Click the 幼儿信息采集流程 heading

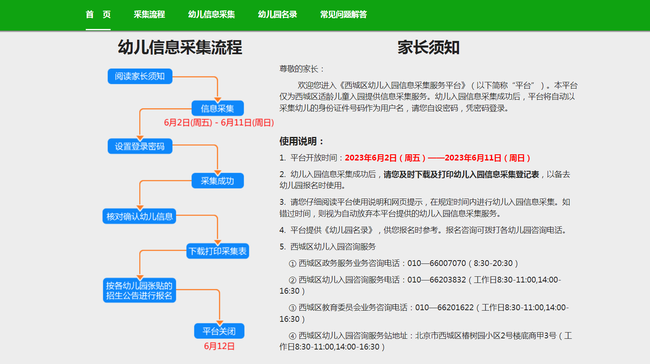180,48
